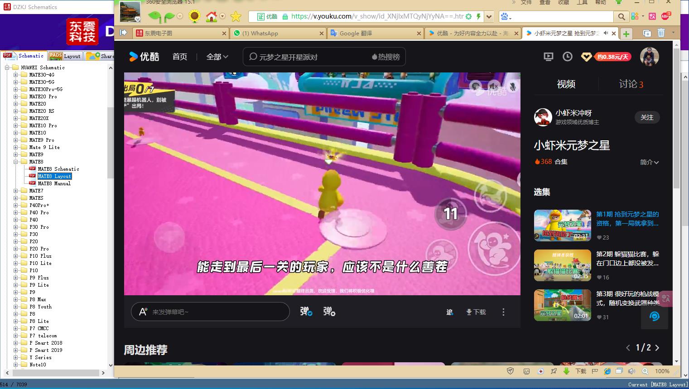Toggle danmaku display on/off
689x389 pixels.
306,312
